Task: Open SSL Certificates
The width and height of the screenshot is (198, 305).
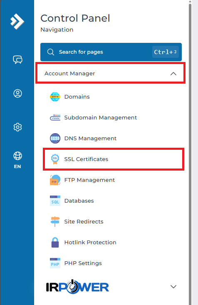Action: [x=86, y=159]
